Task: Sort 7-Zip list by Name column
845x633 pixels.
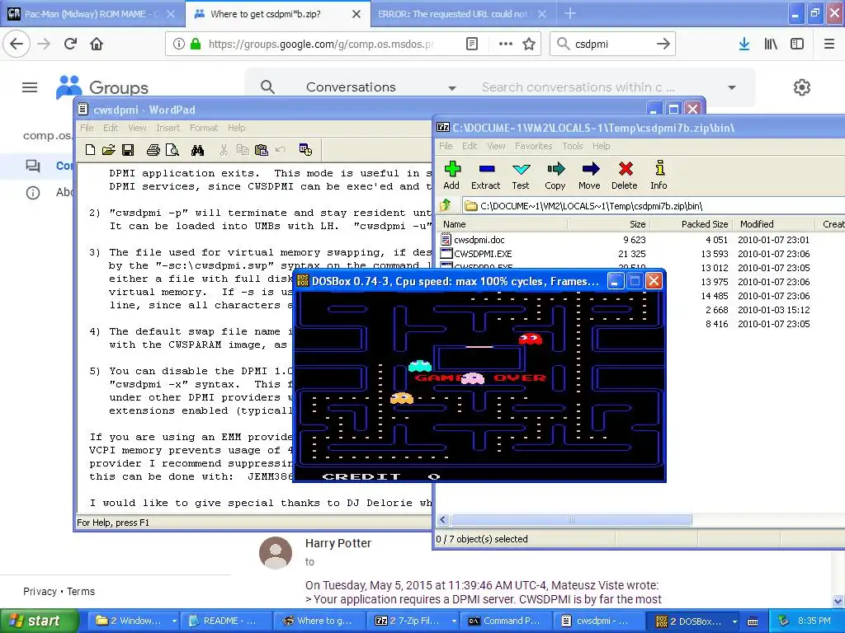Action: (501, 224)
